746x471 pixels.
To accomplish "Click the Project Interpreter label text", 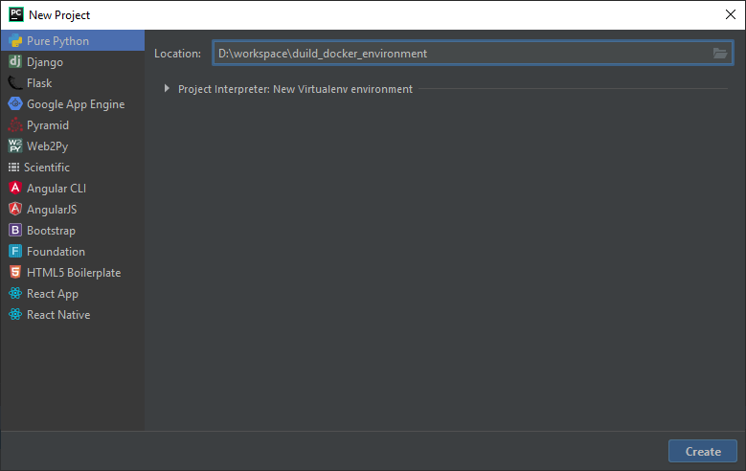I will [295, 89].
